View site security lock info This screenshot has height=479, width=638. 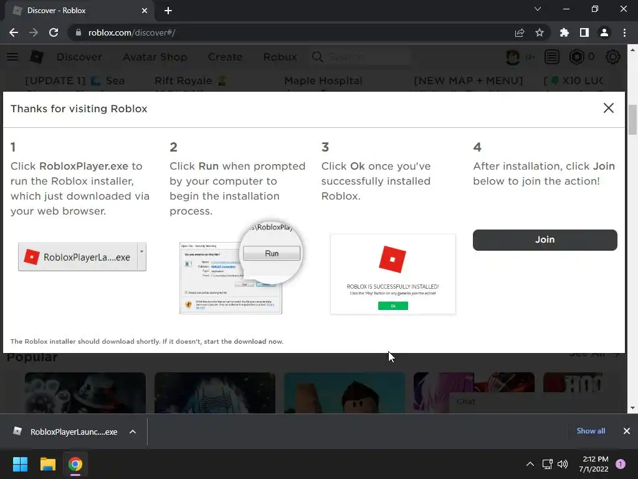click(78, 32)
